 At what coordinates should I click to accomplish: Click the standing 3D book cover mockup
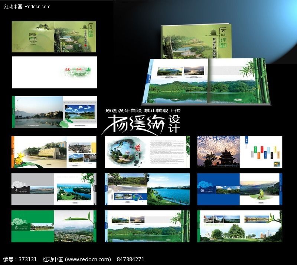196,41
